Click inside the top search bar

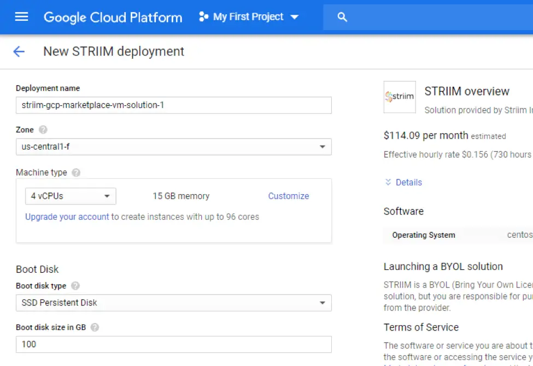pos(437,17)
